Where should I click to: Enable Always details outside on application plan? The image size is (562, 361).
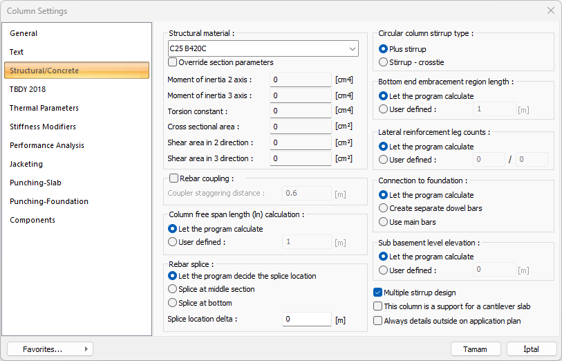(378, 320)
